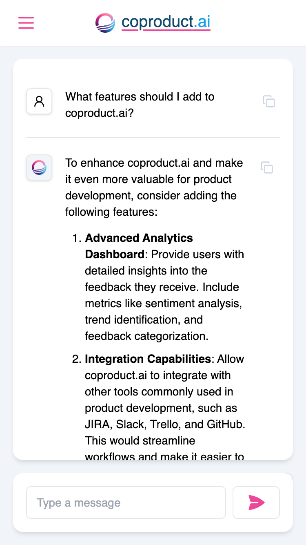Click the 'To enhance coproduct.ai' intro paragraph
306x545 pixels.
pyautogui.click(x=154, y=188)
